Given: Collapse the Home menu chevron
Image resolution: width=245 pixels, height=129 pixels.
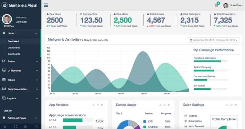Looking at the screenshot, I should (x=36, y=33).
